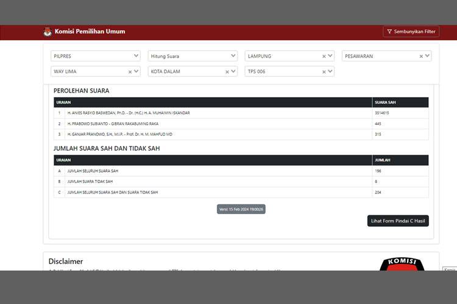Click the KPU logo icon in header
The image size is (457, 304).
[48, 32]
